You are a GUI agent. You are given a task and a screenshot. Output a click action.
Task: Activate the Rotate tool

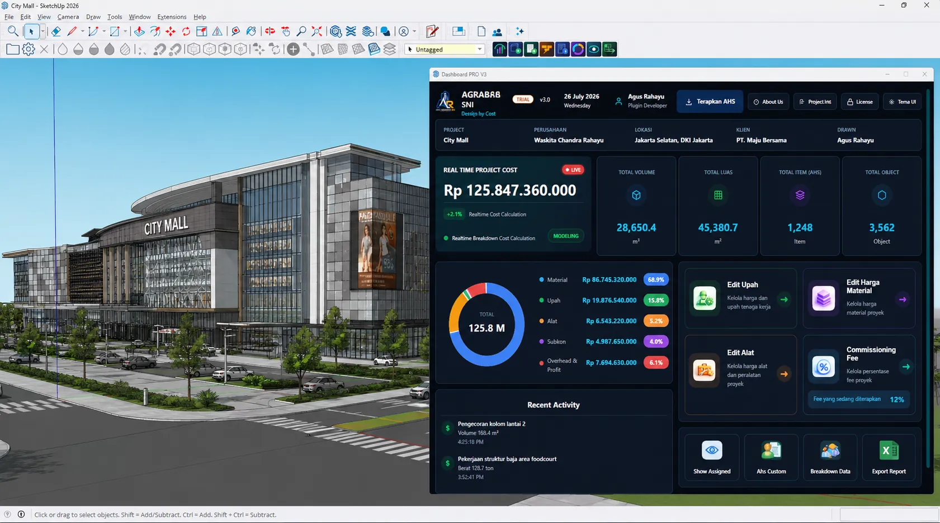click(186, 31)
